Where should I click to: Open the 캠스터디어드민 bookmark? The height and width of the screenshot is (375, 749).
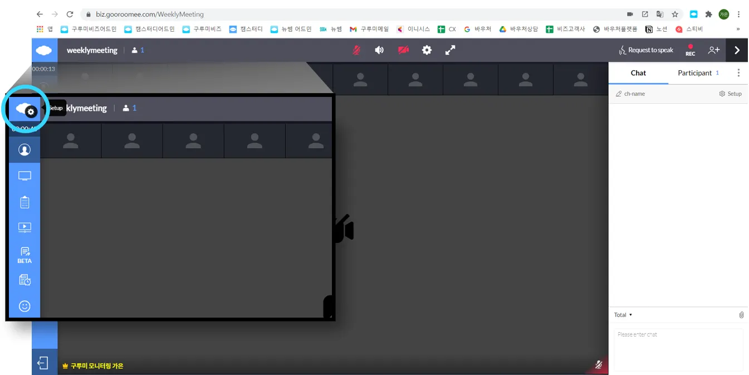pyautogui.click(x=149, y=29)
